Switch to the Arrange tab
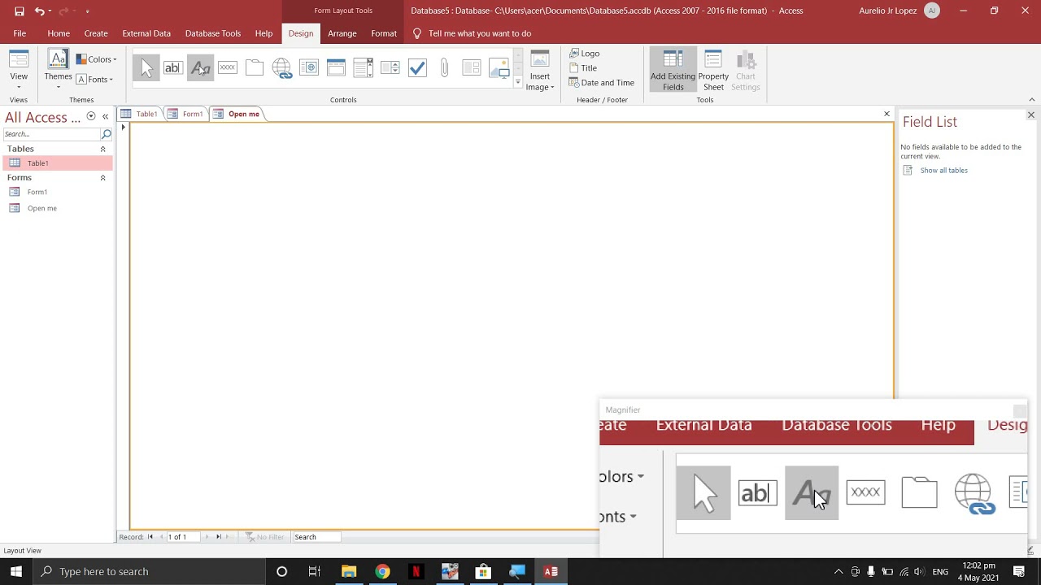Image resolution: width=1041 pixels, height=585 pixels. click(x=342, y=33)
